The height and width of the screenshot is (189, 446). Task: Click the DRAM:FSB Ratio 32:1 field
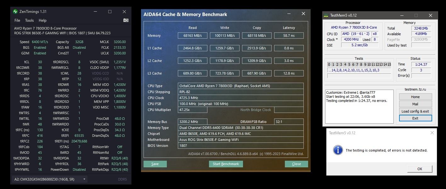pos(289,122)
